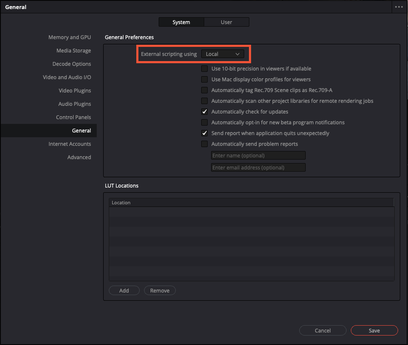Image resolution: width=408 pixels, height=345 pixels.
Task: Switch to the User tab
Action: pos(226,22)
